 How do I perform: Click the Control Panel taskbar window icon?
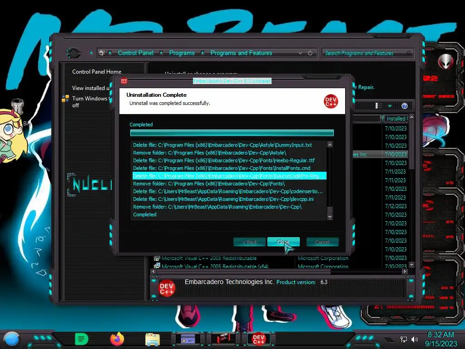click(x=188, y=339)
